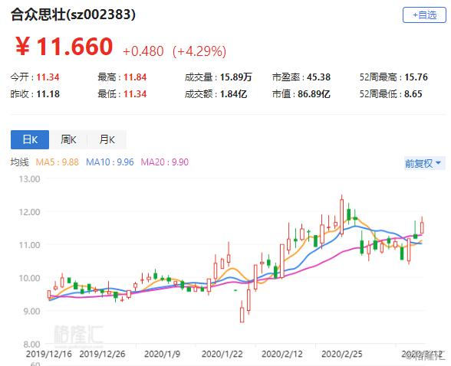Click the tallest red candlestick near 12.50 peak
The image size is (451, 366).
342,217
